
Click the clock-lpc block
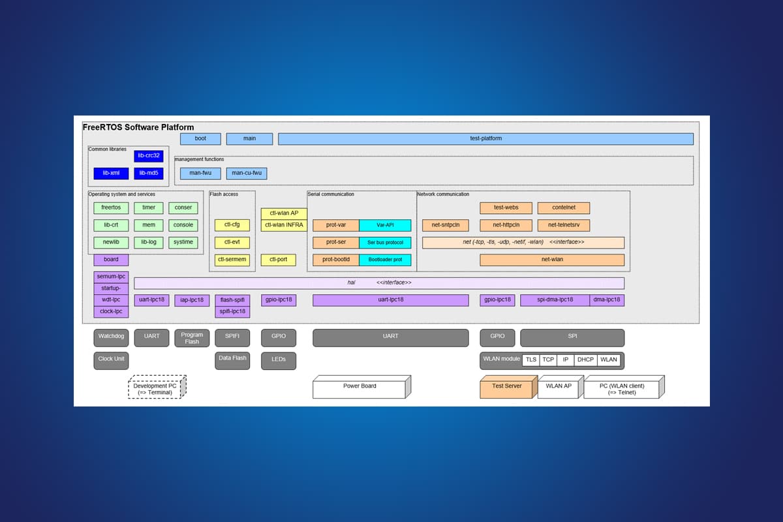click(x=111, y=312)
